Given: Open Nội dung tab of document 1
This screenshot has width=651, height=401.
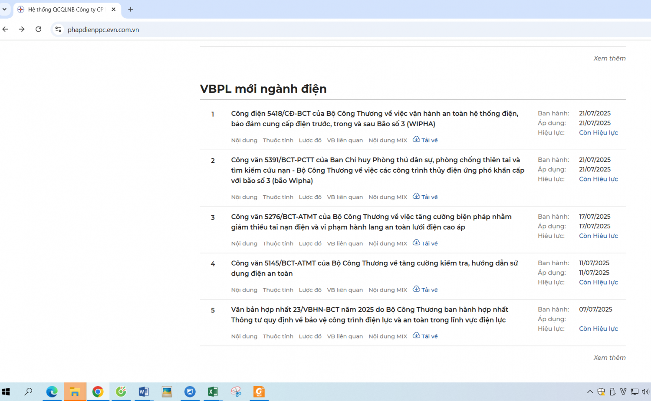Looking at the screenshot, I should (244, 140).
